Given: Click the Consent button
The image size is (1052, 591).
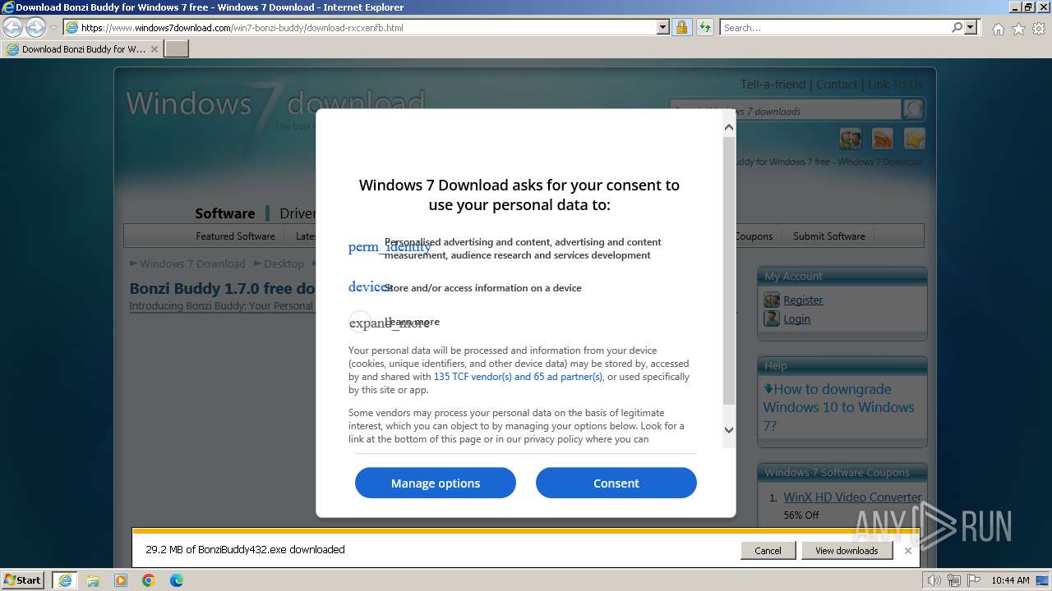Looking at the screenshot, I should 616,483.
